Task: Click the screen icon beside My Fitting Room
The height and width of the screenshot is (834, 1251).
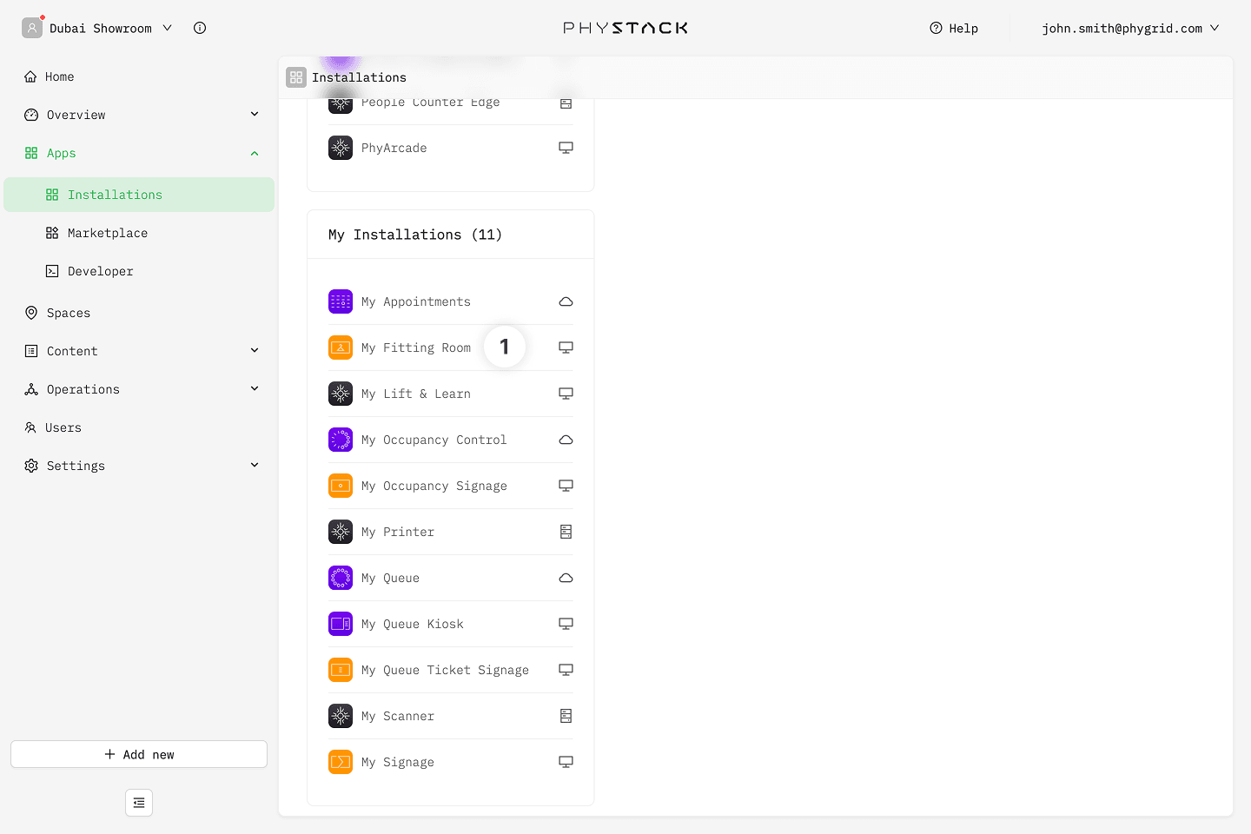Action: click(566, 347)
